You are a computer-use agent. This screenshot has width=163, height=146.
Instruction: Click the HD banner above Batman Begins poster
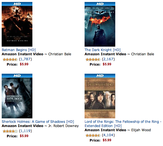[x=17, y=4]
